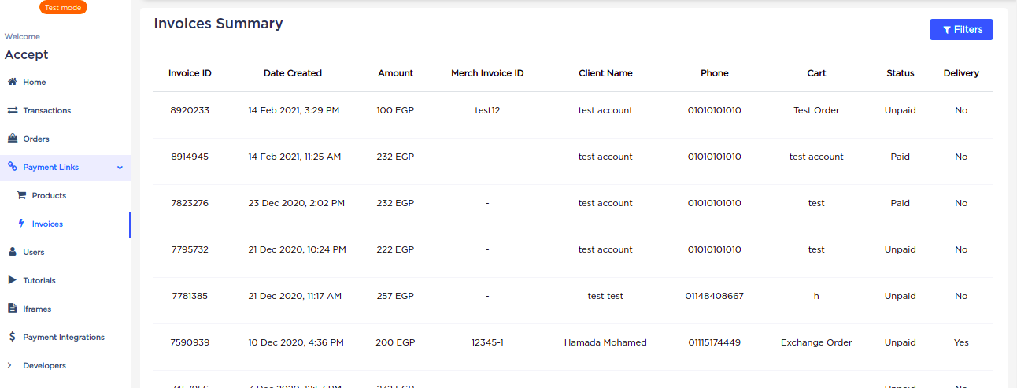Click the blue Filters button

pos(961,29)
